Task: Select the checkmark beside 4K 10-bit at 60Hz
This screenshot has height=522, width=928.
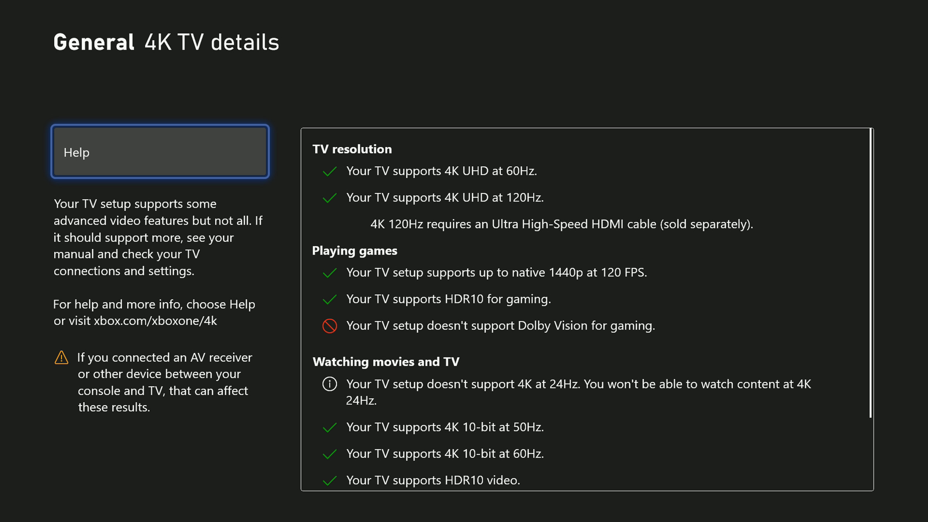Action: click(329, 454)
